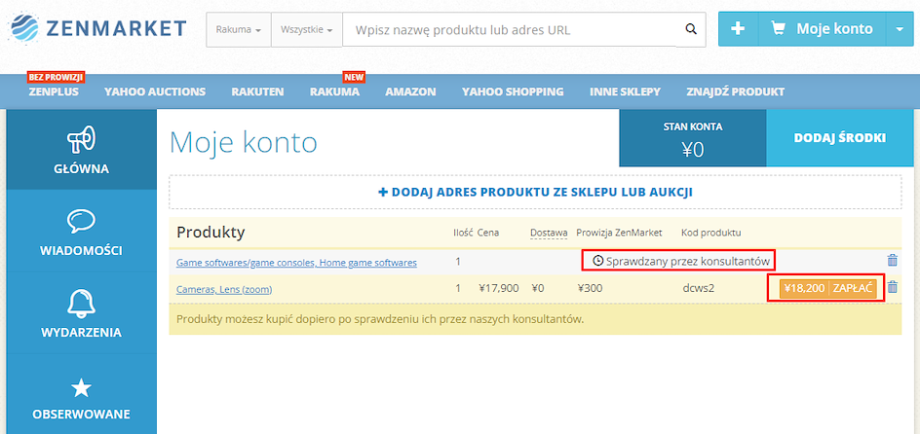Click the plus add button in header
Image resolution: width=920 pixels, height=434 pixels.
(x=738, y=28)
